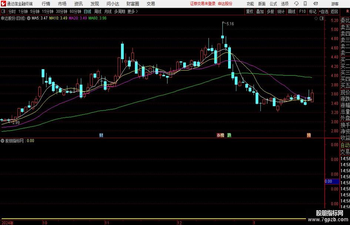Click the 叠加 overlay button
The image size is (350, 225).
[260, 11]
